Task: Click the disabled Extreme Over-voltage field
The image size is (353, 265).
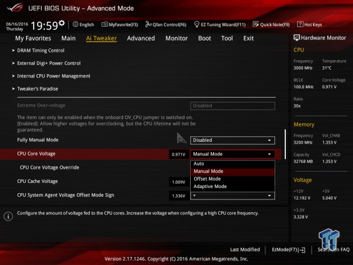Action: (x=232, y=105)
